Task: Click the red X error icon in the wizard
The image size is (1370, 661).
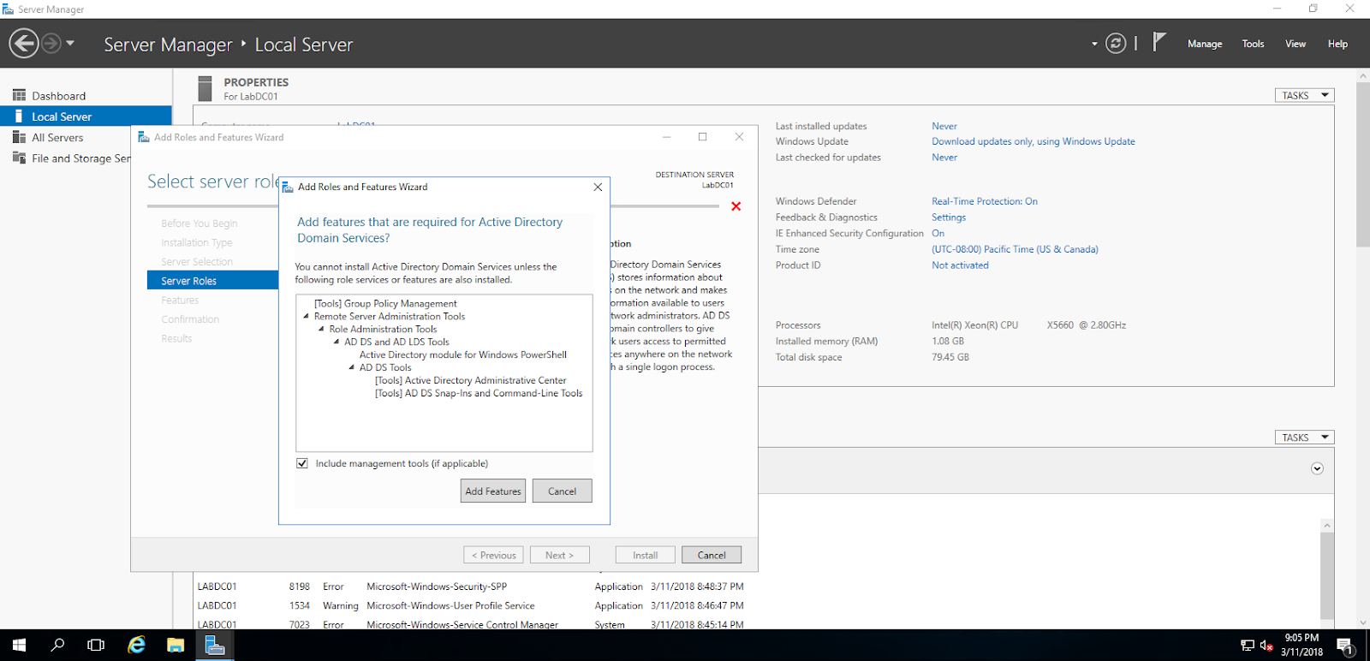Action: coord(736,206)
